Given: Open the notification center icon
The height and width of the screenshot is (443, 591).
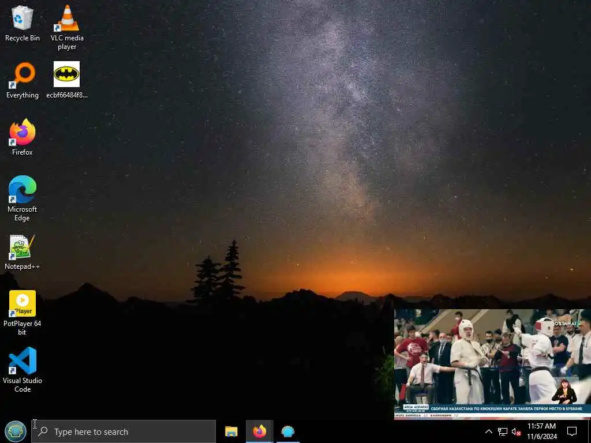Looking at the screenshot, I should 572,431.
